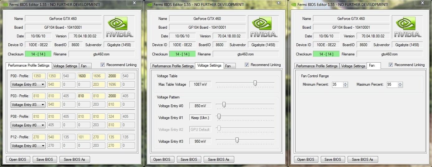Click Save BIOS in the left window
The height and width of the screenshot is (167, 432).
tap(45, 160)
